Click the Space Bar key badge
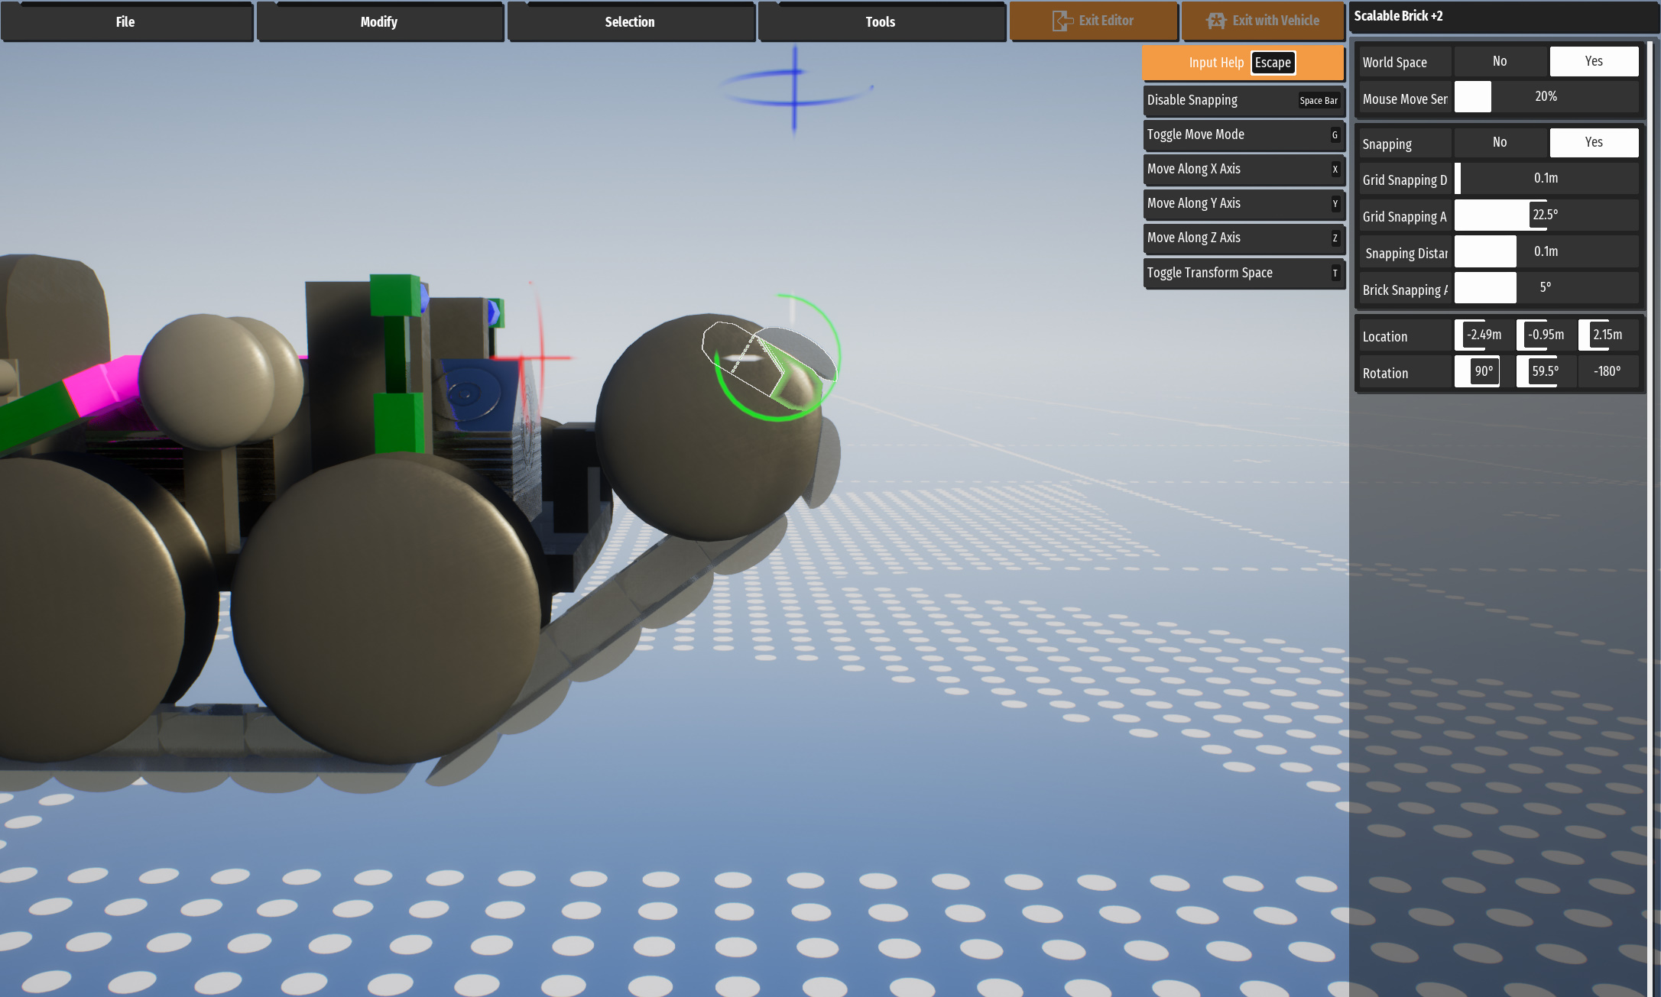 tap(1318, 101)
